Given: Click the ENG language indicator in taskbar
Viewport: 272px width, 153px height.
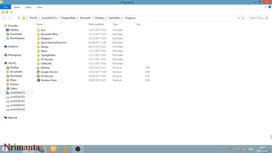Looking at the screenshot, I should click(251, 149).
